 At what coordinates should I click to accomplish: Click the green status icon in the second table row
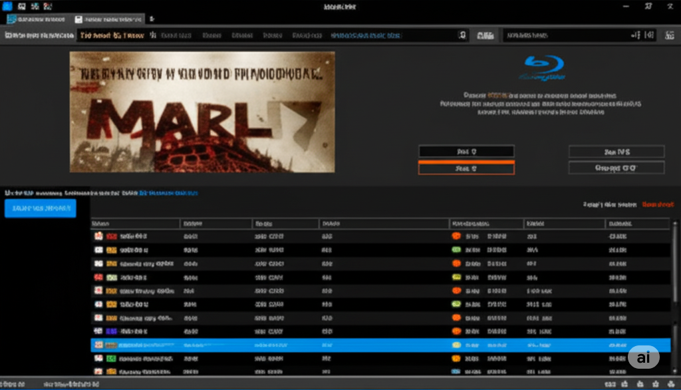click(456, 250)
